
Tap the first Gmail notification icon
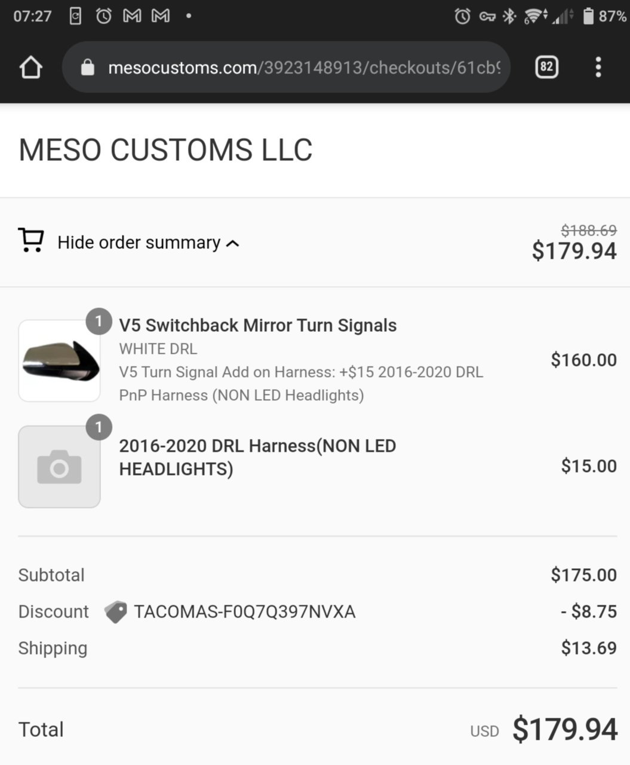coord(132,16)
